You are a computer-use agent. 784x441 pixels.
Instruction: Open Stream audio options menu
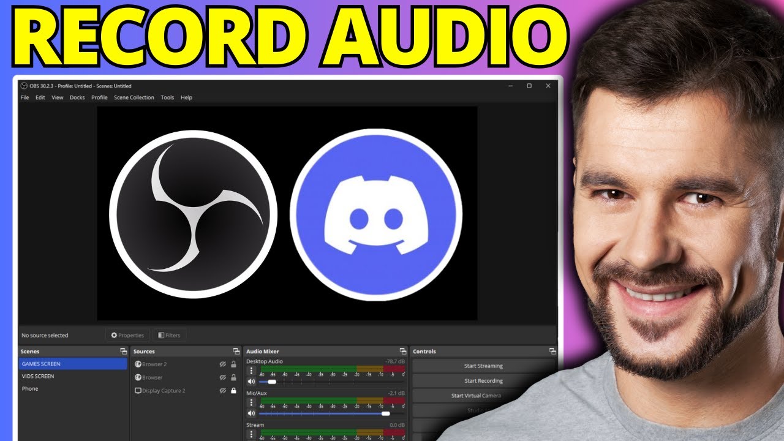click(251, 434)
